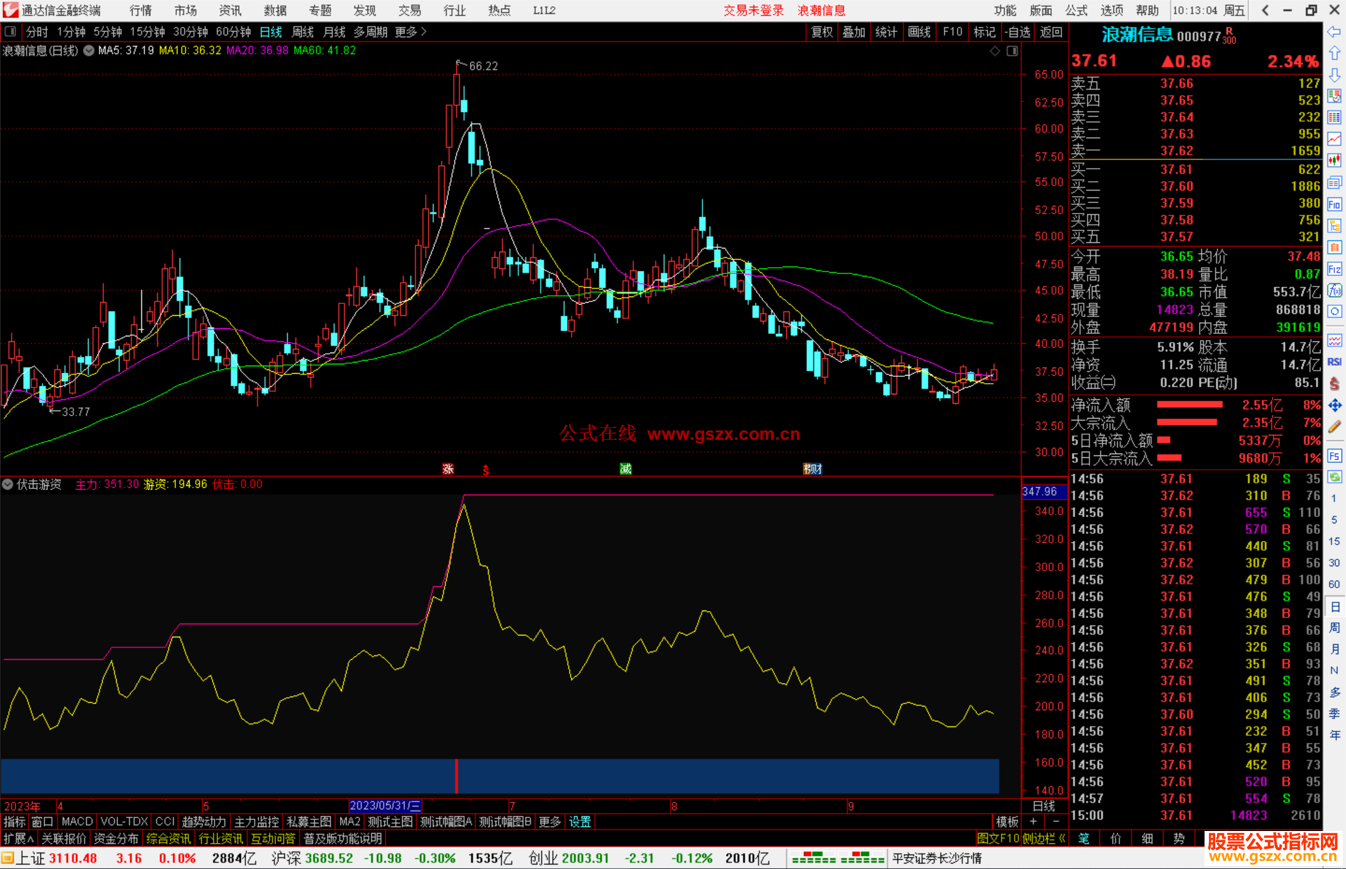1346x869 pixels.
Task: Open the candlestick chart icon
Action: (1334, 161)
